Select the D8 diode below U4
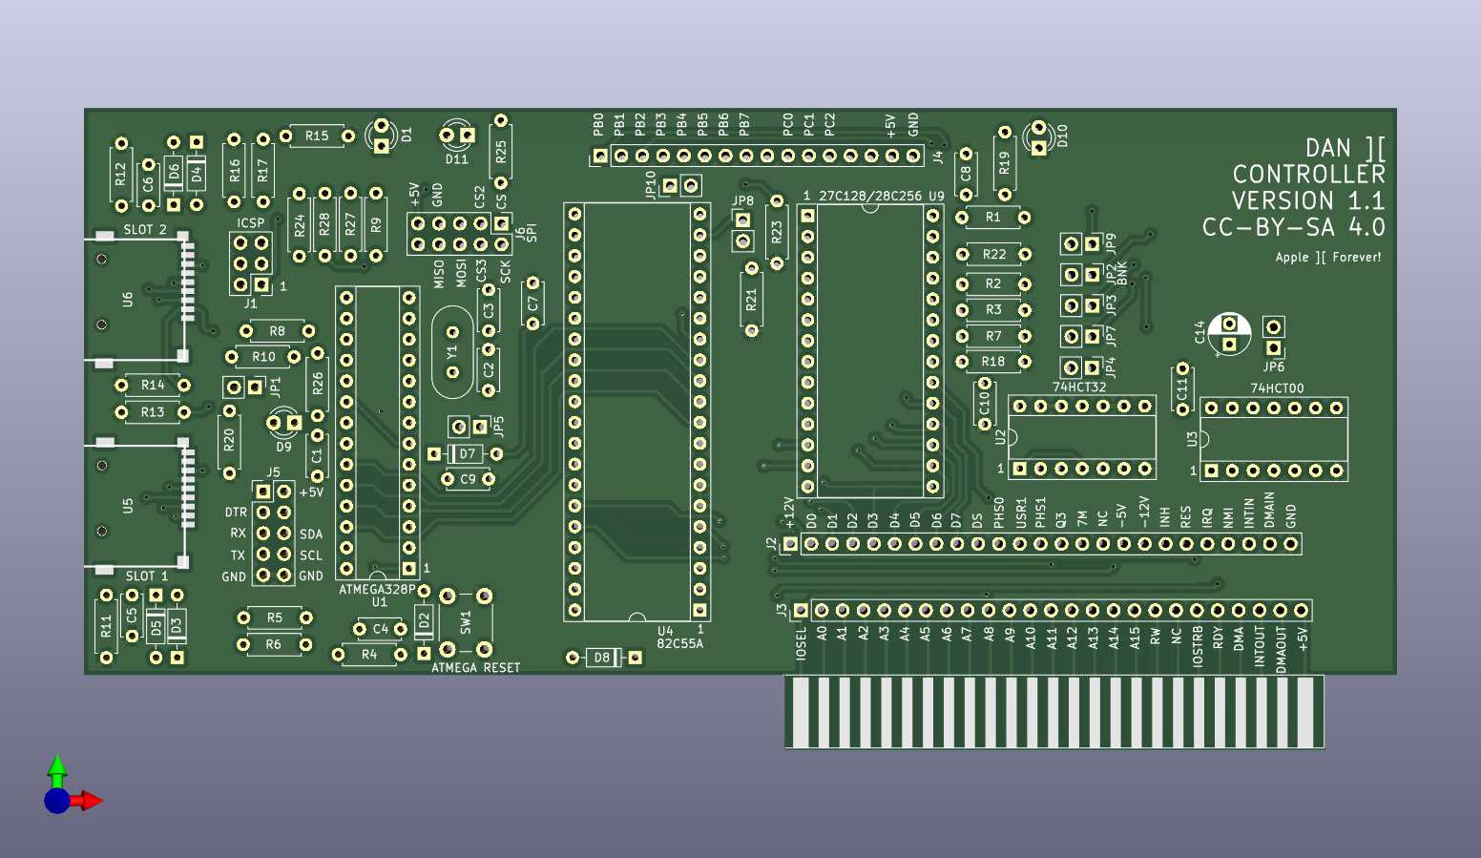 pos(603,658)
